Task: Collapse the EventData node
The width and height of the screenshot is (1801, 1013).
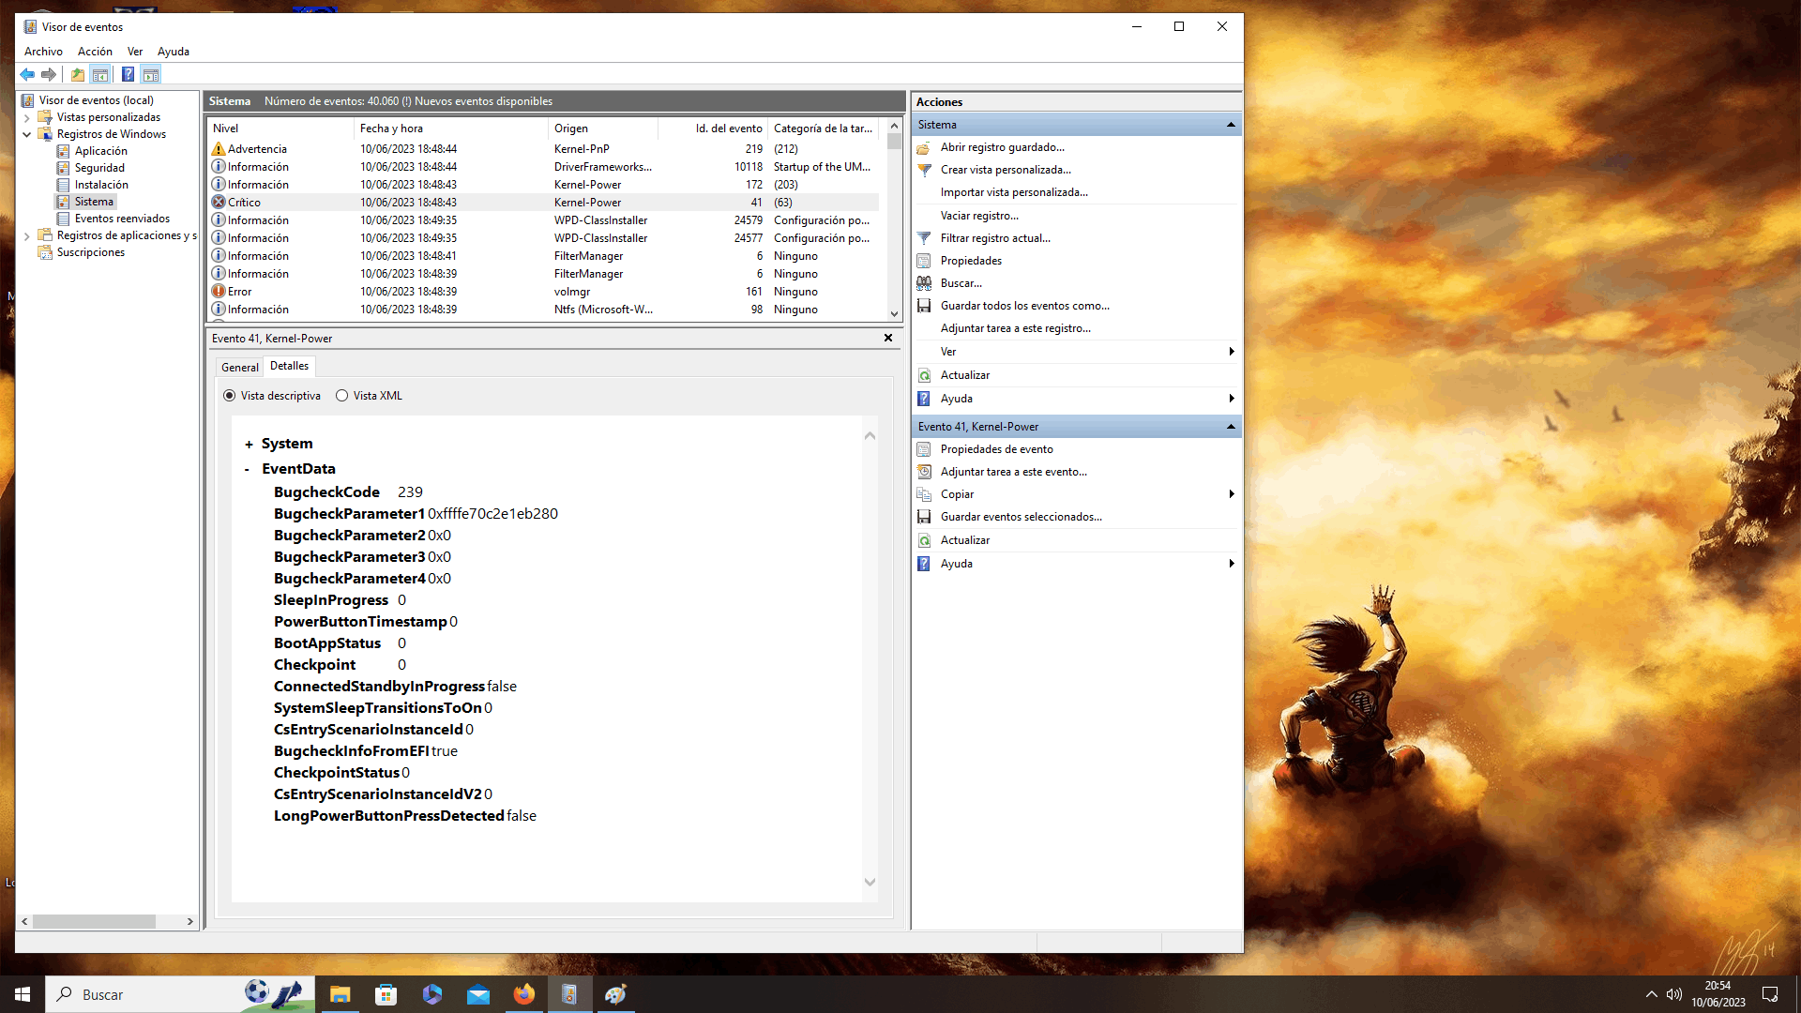Action: coord(248,470)
